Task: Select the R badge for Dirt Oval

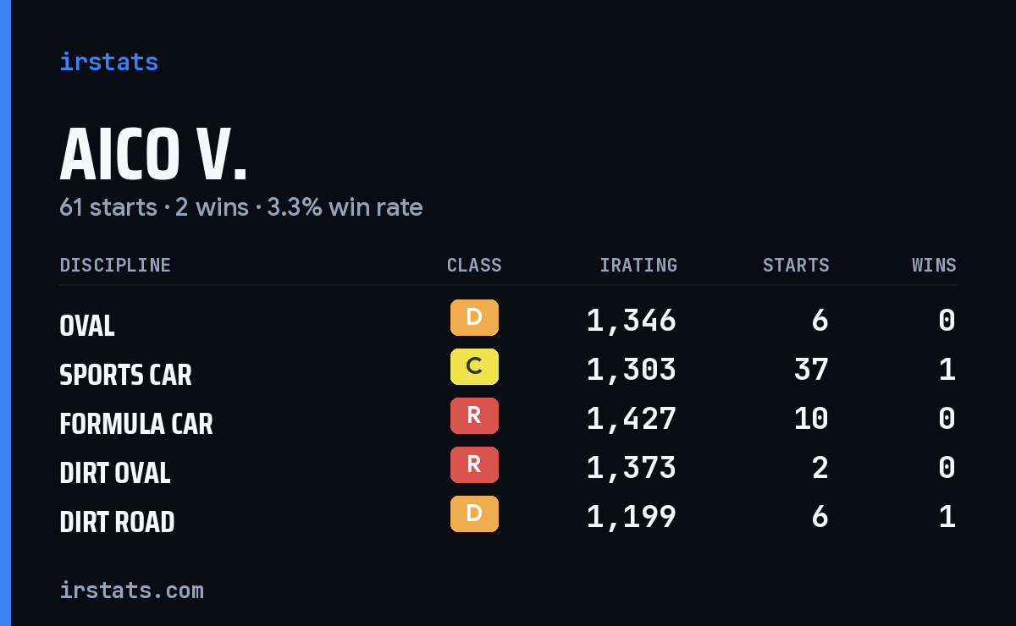Action: (474, 465)
